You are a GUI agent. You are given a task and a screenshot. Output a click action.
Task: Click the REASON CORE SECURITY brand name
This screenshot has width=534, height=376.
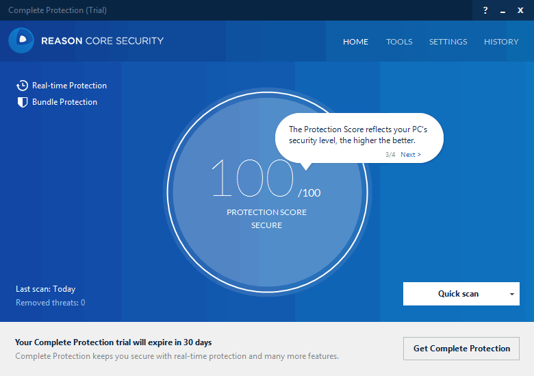coord(103,41)
